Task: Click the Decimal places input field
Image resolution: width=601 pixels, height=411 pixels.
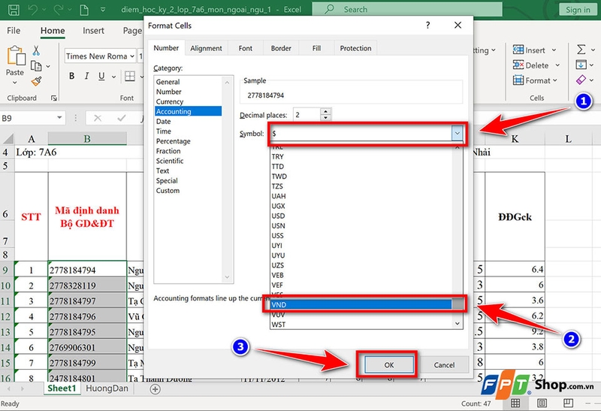Action: pos(307,115)
